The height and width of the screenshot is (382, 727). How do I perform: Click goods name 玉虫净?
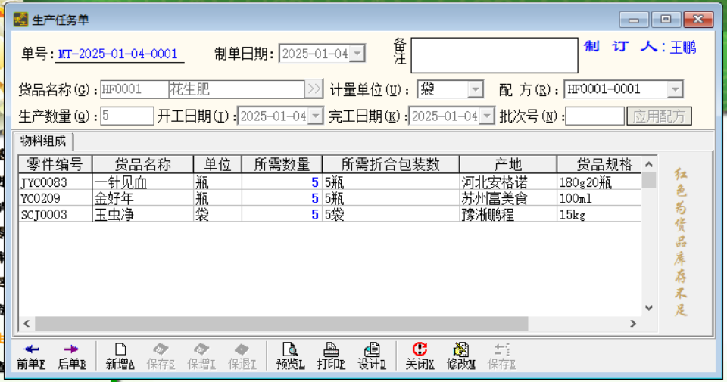pyautogui.click(x=143, y=215)
